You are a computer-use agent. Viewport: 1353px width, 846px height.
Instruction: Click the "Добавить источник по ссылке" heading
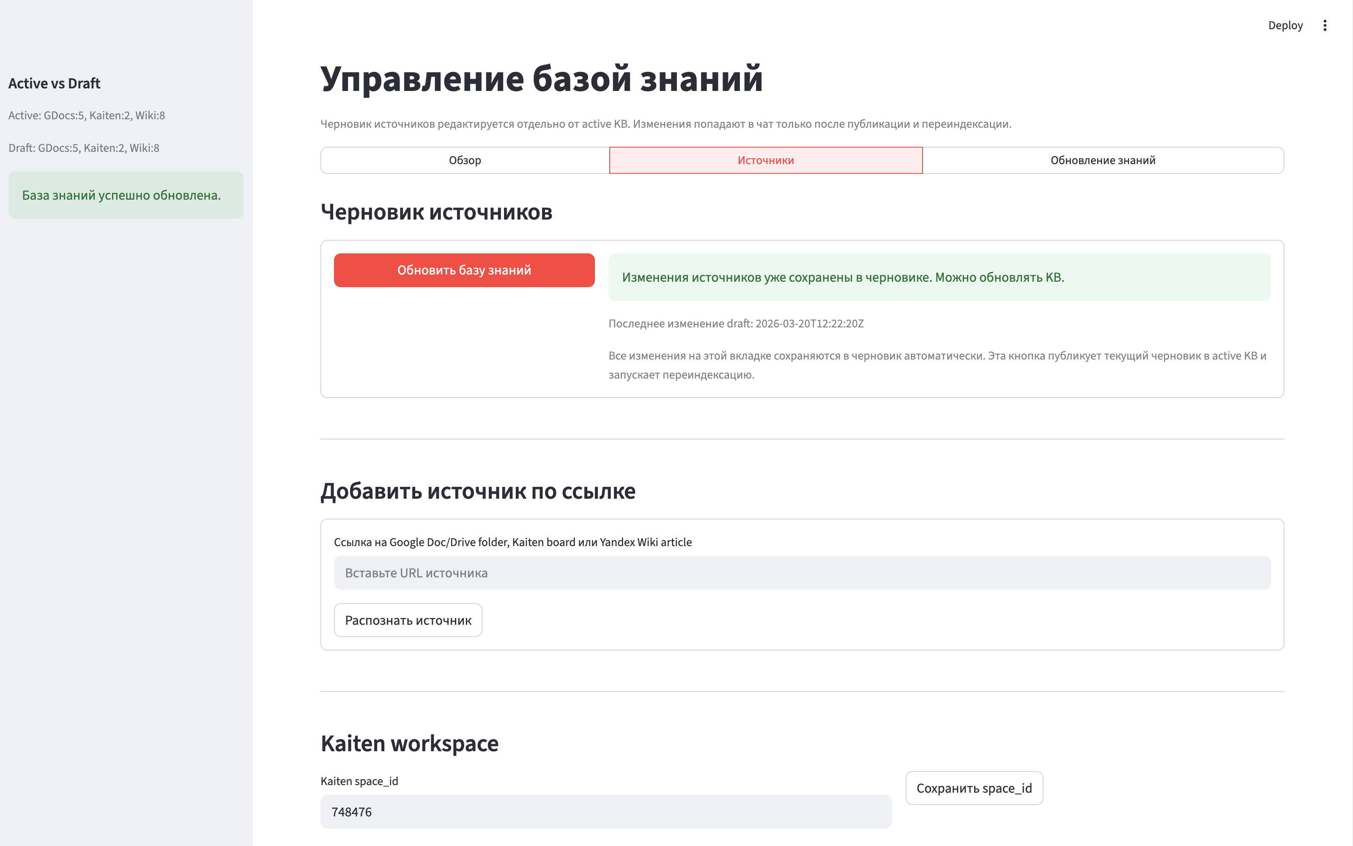point(478,491)
